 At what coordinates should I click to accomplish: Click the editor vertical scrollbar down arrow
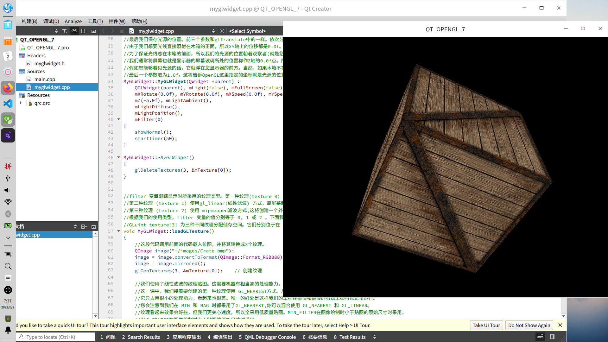(563, 316)
